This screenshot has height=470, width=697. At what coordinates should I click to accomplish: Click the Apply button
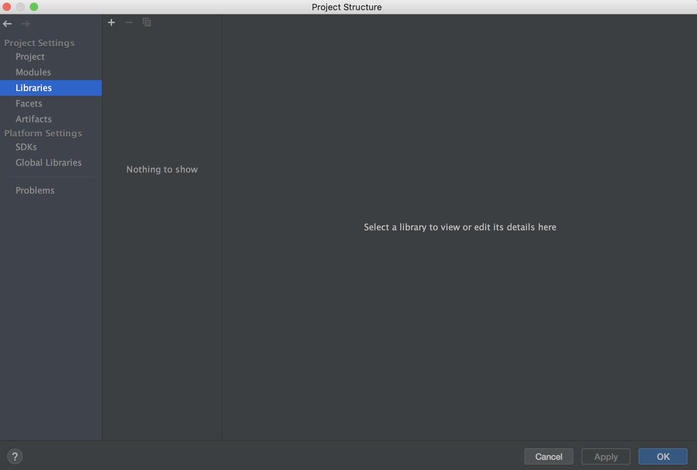click(x=606, y=456)
